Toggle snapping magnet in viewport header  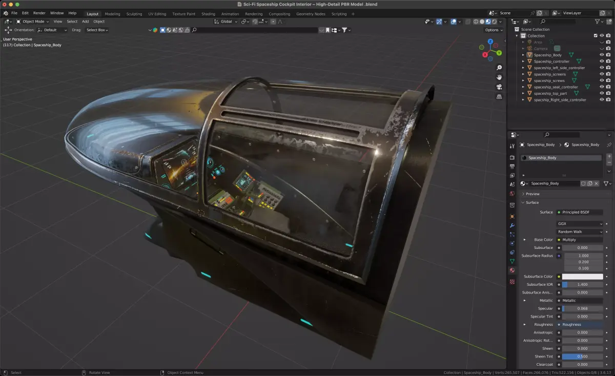pyautogui.click(x=255, y=22)
